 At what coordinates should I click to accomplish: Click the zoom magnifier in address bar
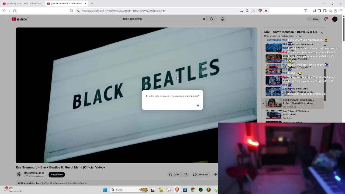pos(247,11)
